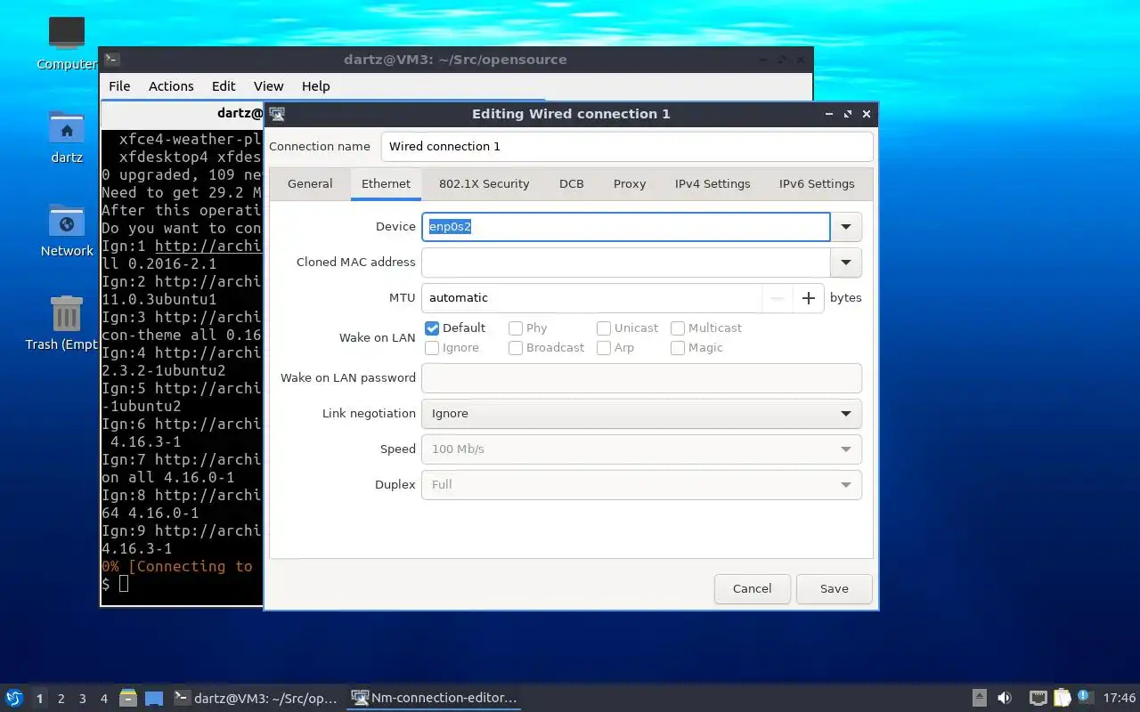The height and width of the screenshot is (712, 1140).
Task: Click the Cancel button
Action: [x=752, y=588]
